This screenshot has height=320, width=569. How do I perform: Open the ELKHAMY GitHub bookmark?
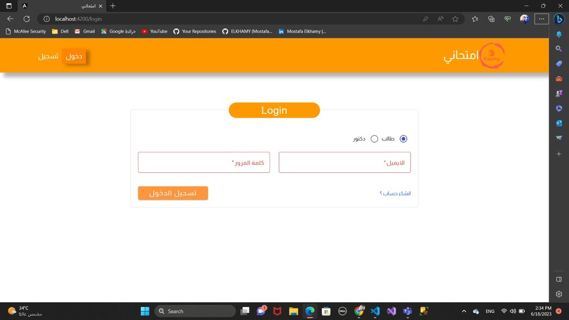pyautogui.click(x=247, y=31)
